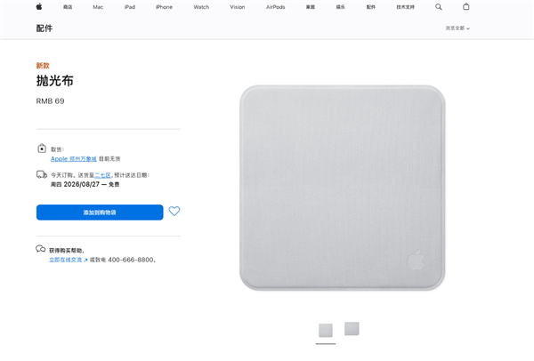Click the 添加到购物袋 button
Image resolution: width=534 pixels, height=361 pixels.
[x=100, y=213]
